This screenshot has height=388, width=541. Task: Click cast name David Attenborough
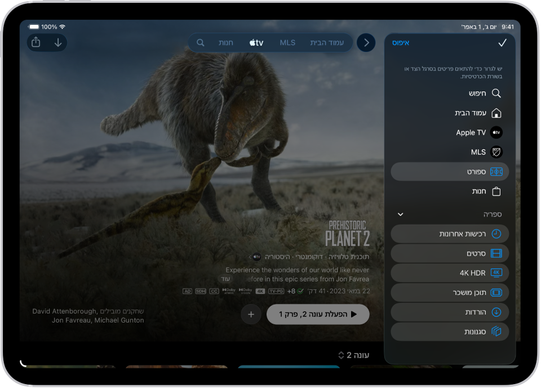[64, 311]
